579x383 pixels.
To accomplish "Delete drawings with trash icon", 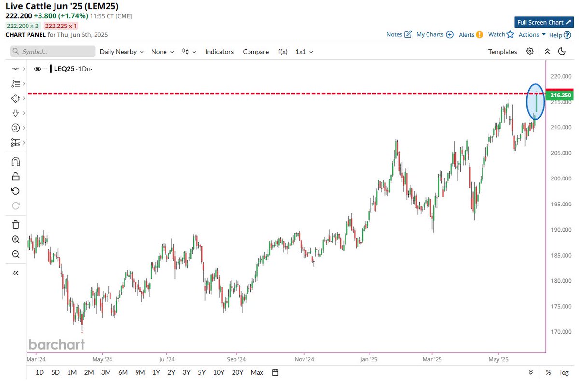I will click(x=15, y=224).
